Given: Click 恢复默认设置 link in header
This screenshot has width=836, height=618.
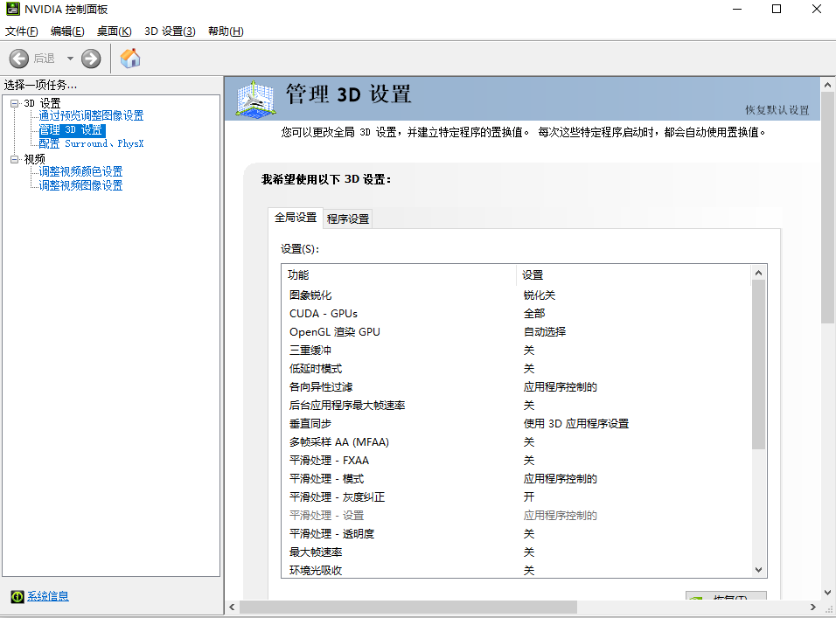Looking at the screenshot, I should click(777, 110).
